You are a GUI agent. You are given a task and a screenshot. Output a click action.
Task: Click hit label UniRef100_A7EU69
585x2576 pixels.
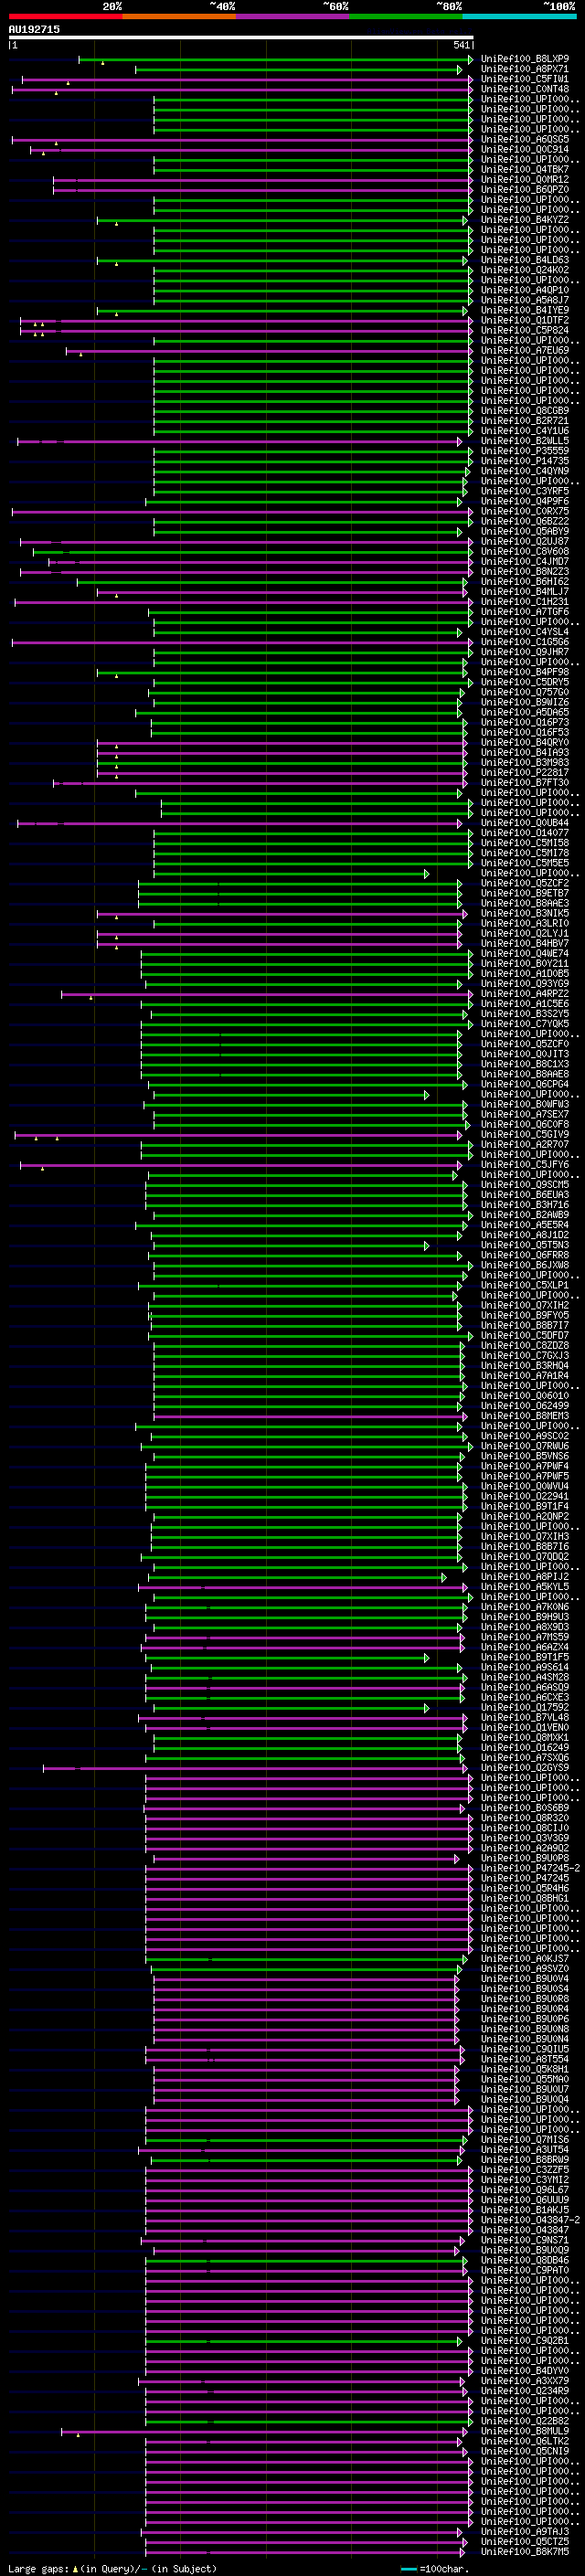pos(525,351)
